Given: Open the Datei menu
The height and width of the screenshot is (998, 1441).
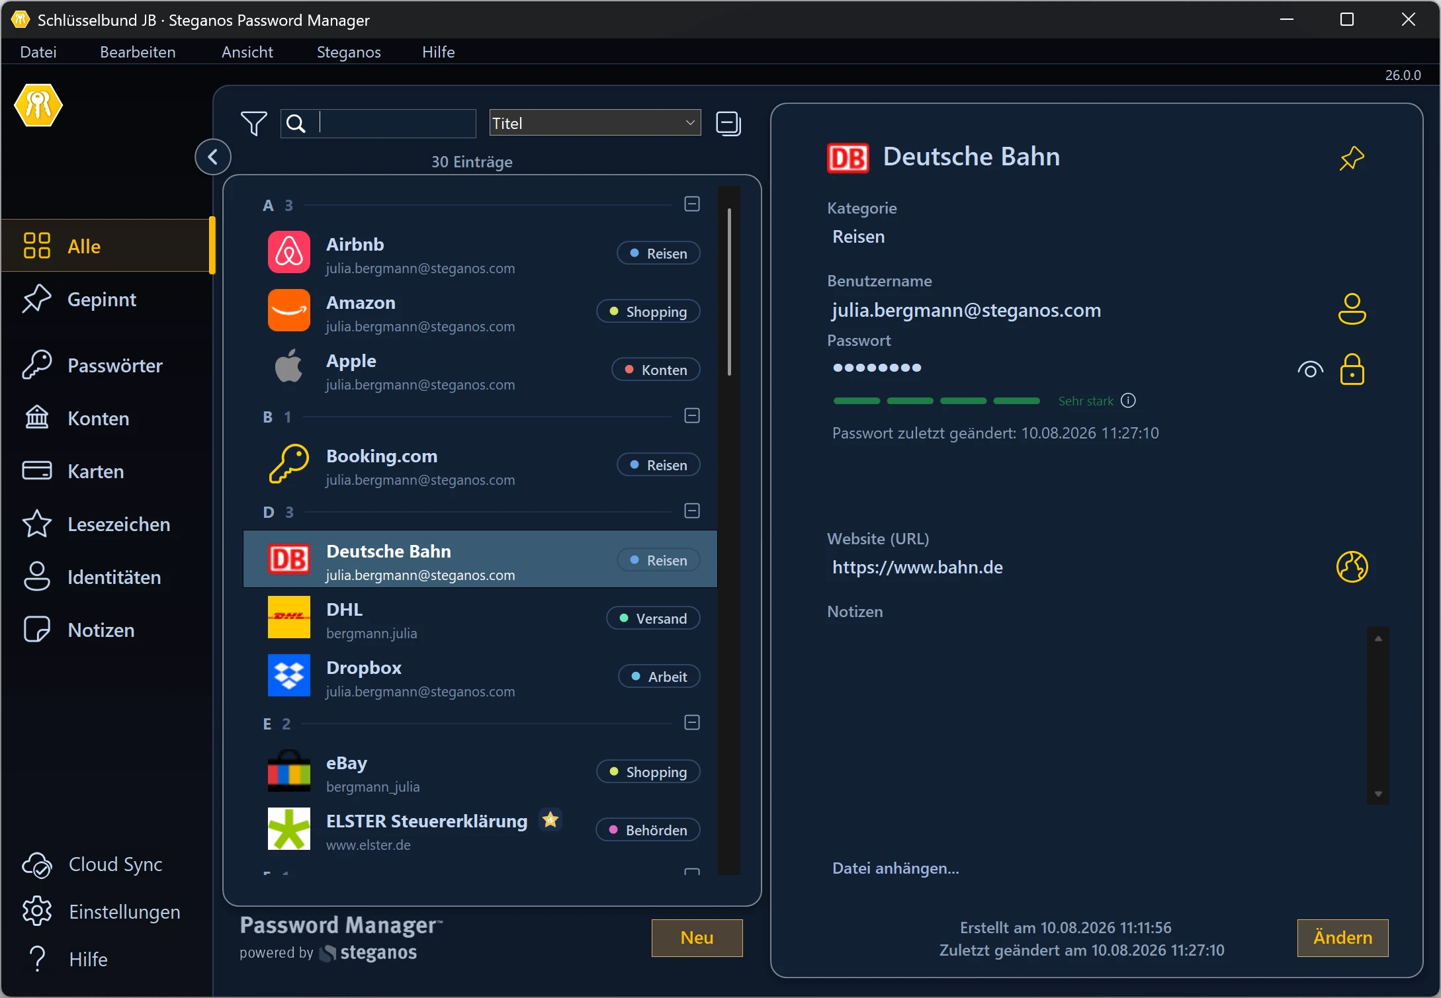Looking at the screenshot, I should click(38, 52).
